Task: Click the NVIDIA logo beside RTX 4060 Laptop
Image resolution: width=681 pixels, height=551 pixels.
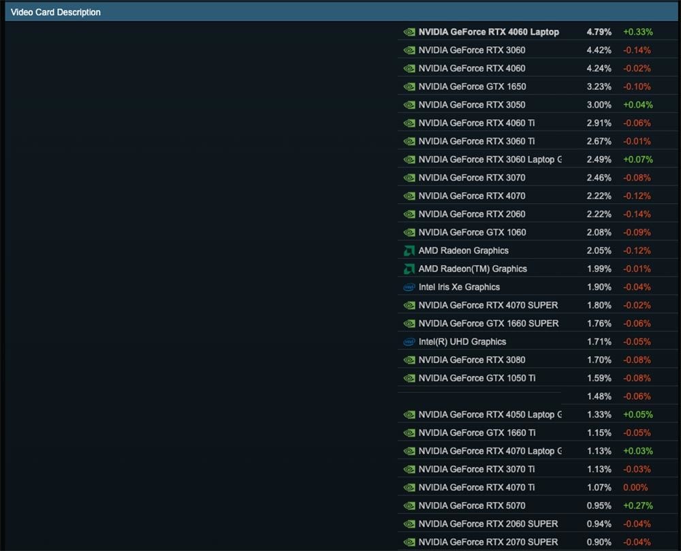Action: [x=409, y=32]
